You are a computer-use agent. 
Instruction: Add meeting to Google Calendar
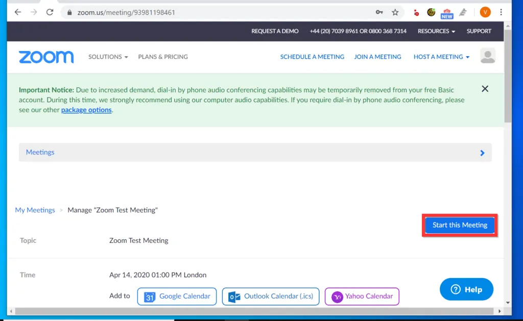(177, 297)
